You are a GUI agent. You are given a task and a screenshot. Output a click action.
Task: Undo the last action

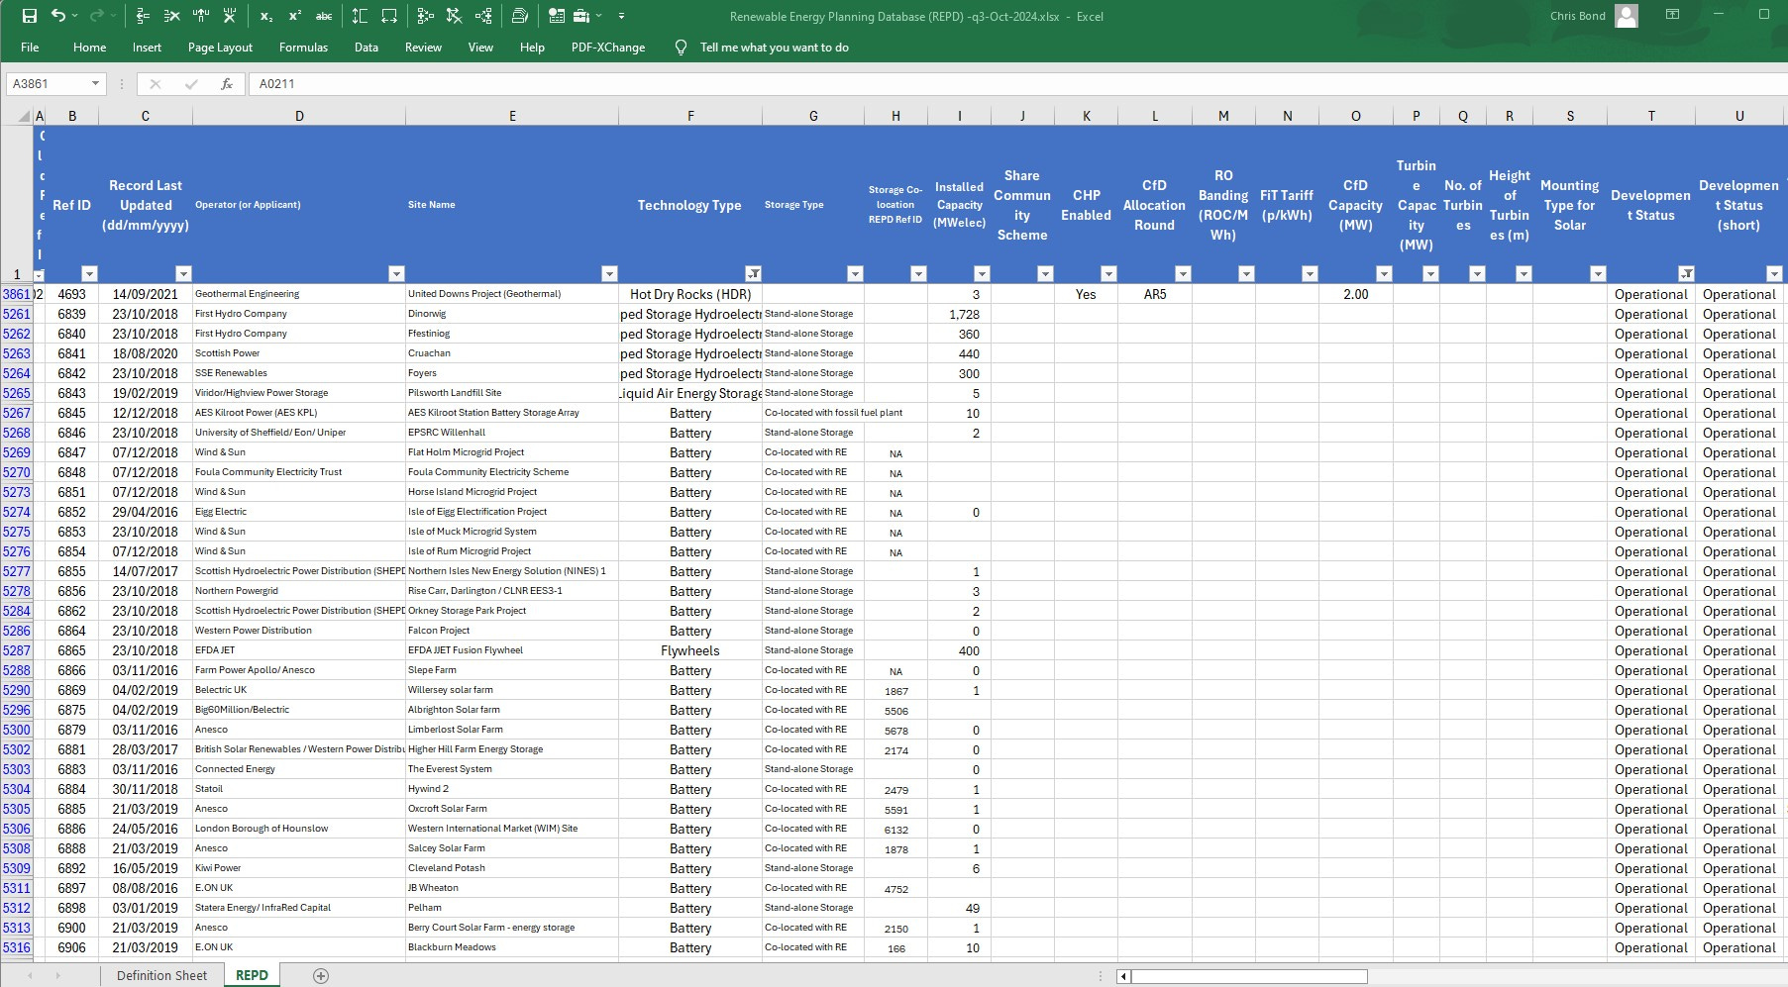tap(58, 16)
